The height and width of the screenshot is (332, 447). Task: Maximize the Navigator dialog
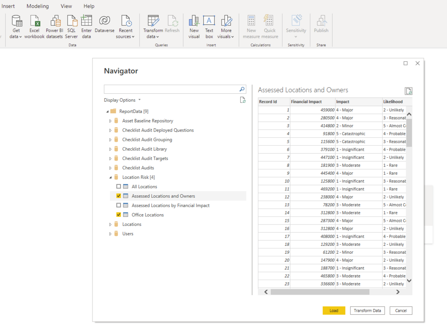[x=405, y=63]
